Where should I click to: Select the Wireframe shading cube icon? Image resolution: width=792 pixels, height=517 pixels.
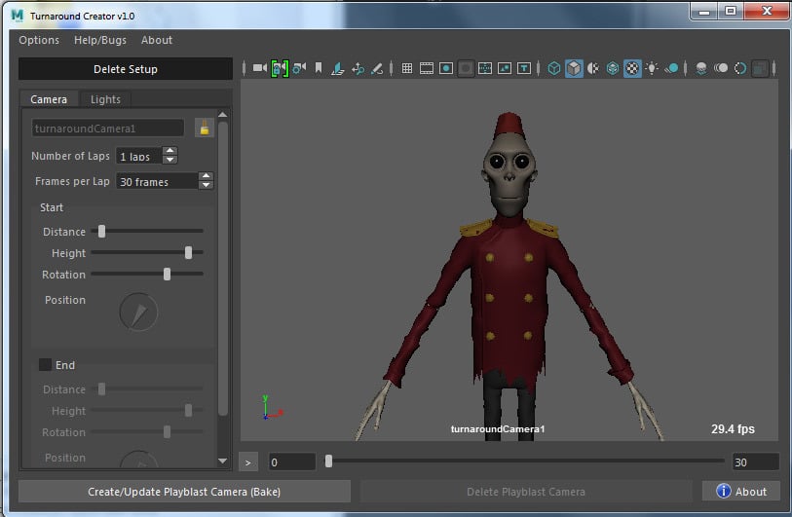pos(554,68)
